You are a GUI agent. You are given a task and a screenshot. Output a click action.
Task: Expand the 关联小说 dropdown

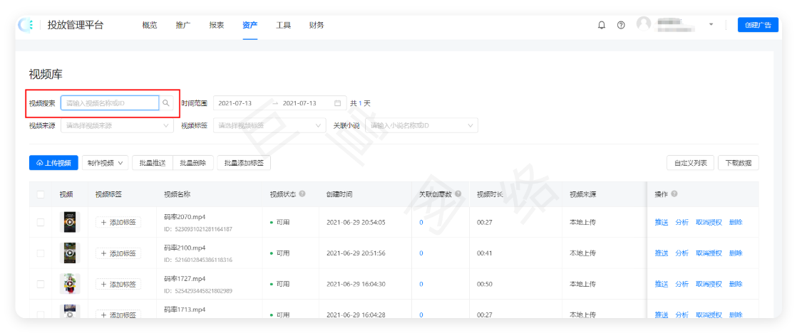click(x=421, y=125)
